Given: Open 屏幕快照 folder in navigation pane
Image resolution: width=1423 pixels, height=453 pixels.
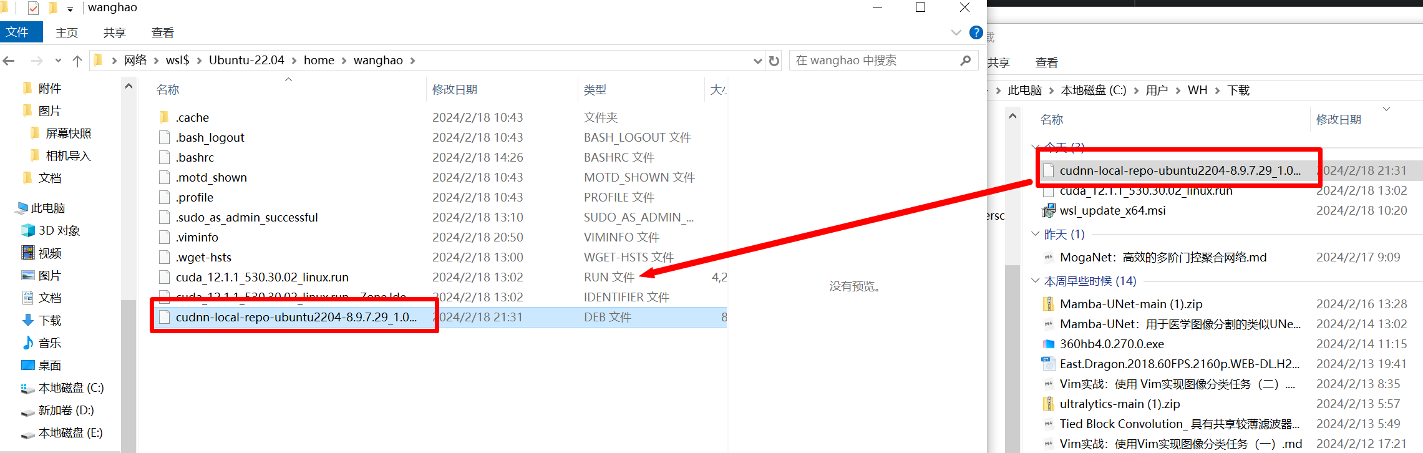Looking at the screenshot, I should click(68, 134).
